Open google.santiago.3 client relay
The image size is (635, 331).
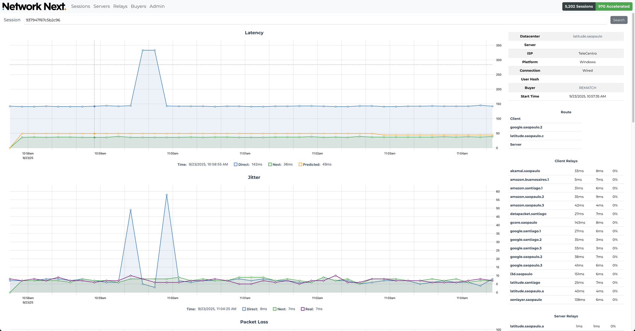point(526,248)
